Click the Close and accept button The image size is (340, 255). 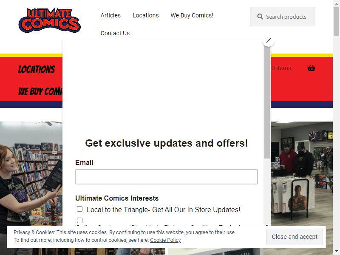point(295,237)
